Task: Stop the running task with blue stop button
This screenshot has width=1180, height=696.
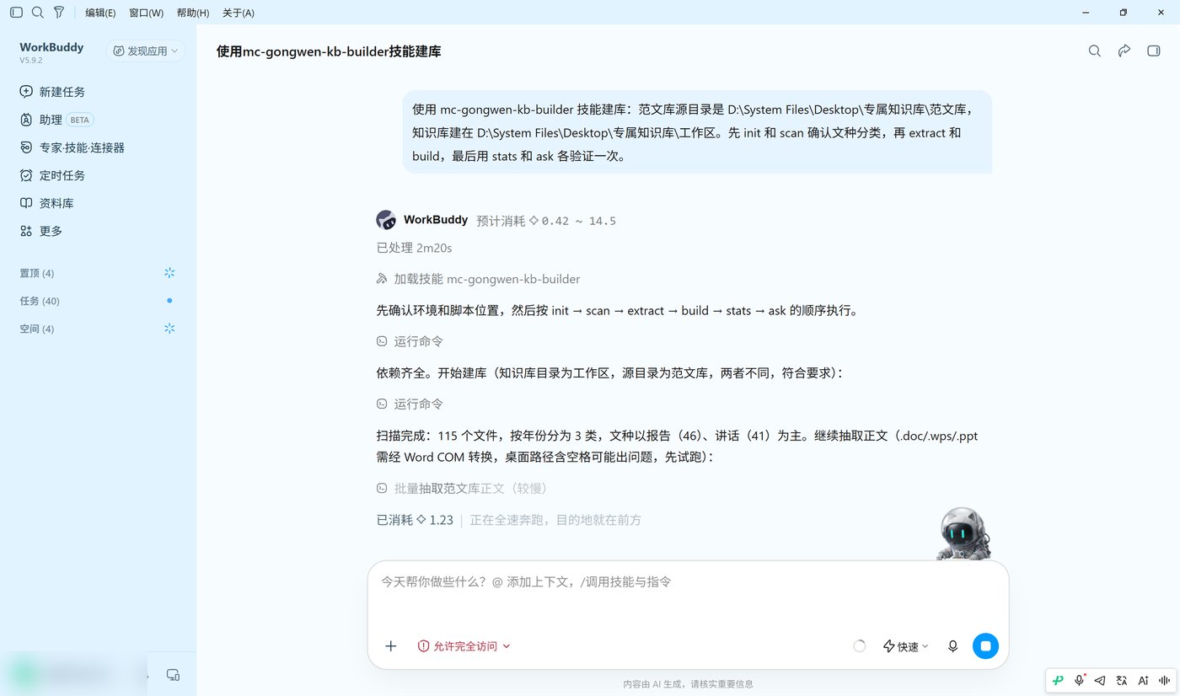Action: click(x=985, y=646)
